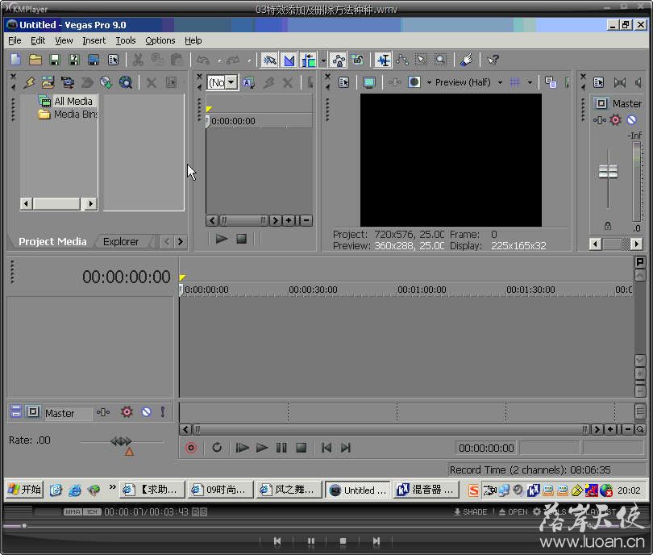Screen dimensions: 653x555
Task: Stop timeline playback
Action: [x=301, y=448]
